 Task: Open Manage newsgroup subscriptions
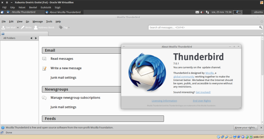click(x=75, y=97)
